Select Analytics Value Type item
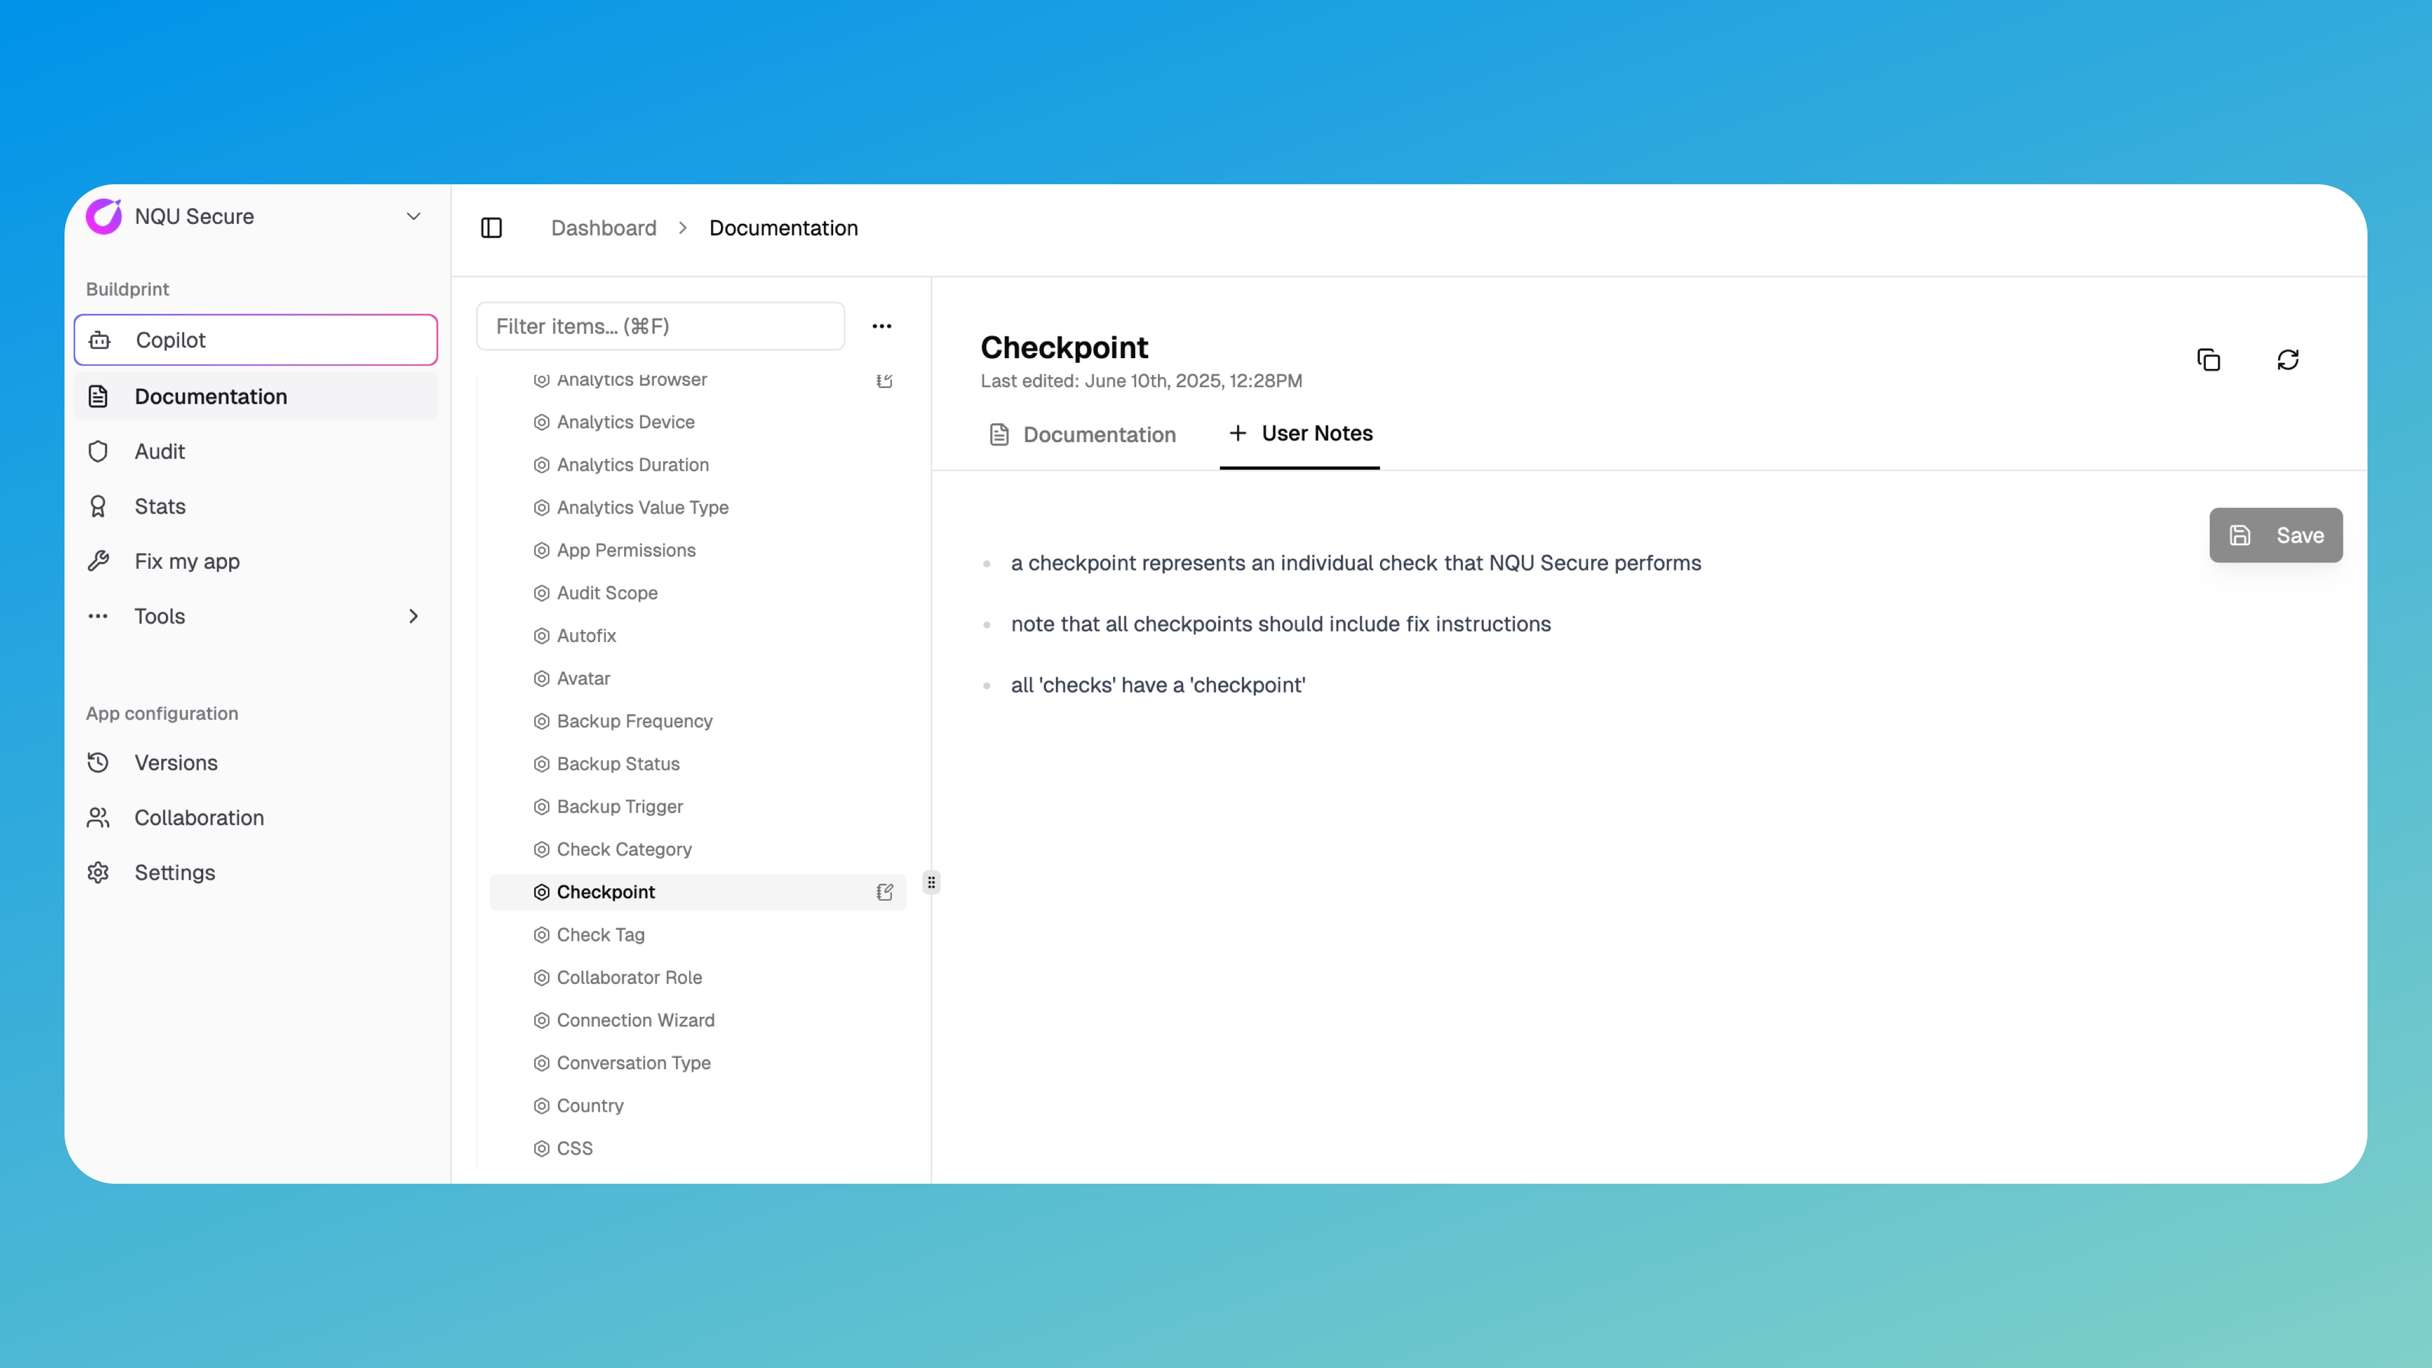 [698, 507]
